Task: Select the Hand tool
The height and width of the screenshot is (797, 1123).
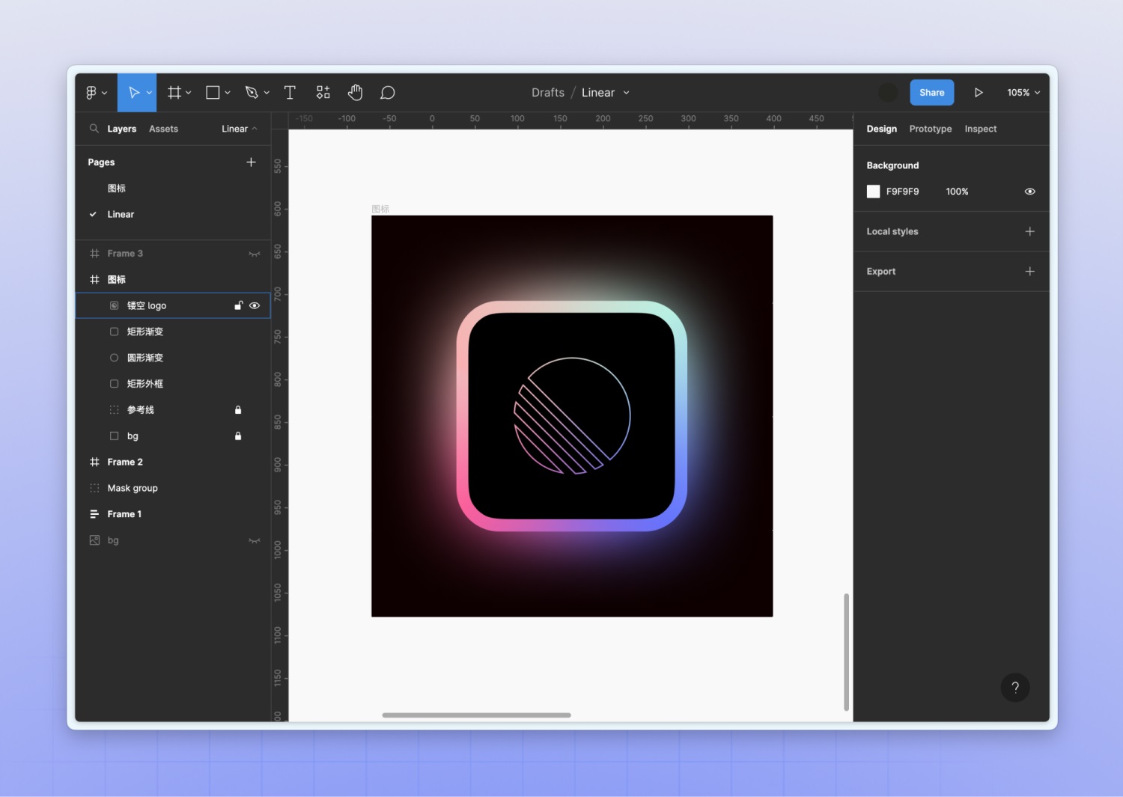Action: coord(355,93)
